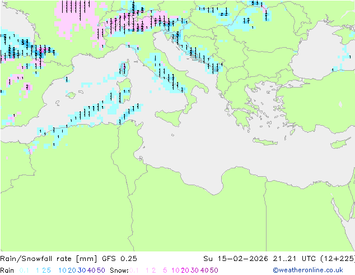Click the island of Sicily on map
The height and width of the screenshot is (275, 355).
(169, 117)
